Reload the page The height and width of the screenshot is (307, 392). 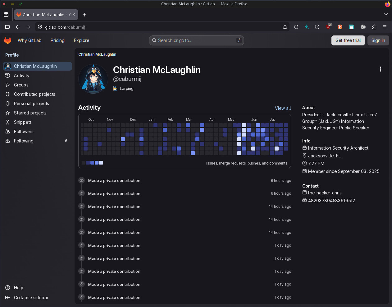point(296,27)
